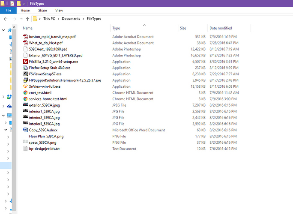Select the specs_539CA.png thumbnail

25,142
